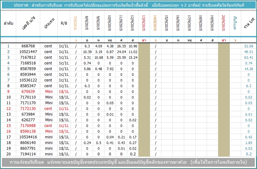Select the 4.09 cell

point(98,46)
